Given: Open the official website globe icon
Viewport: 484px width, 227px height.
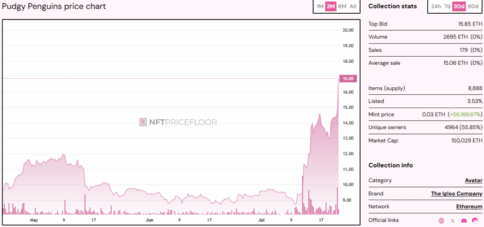Looking at the screenshot, I should click(441, 220).
